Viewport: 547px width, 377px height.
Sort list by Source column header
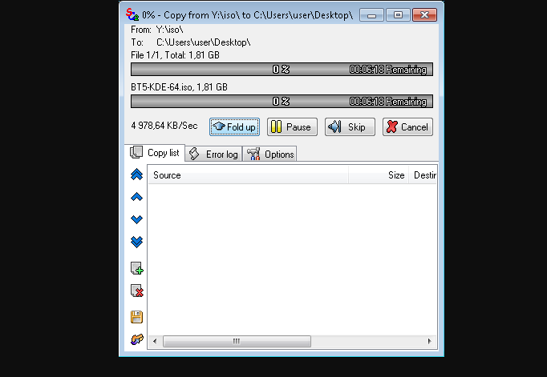coord(248,175)
